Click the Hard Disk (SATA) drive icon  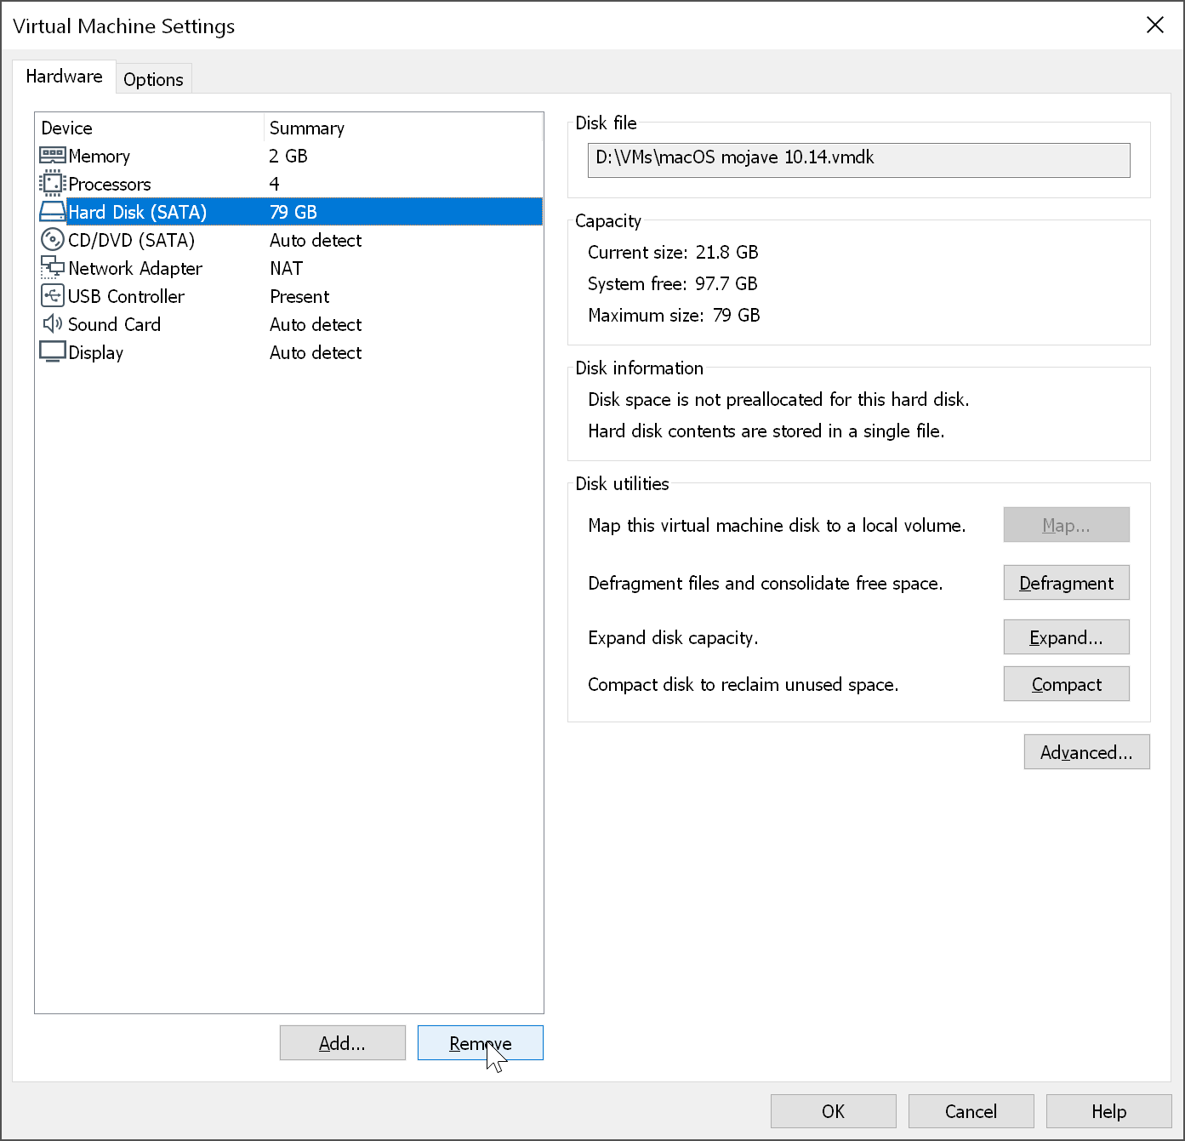(53, 212)
